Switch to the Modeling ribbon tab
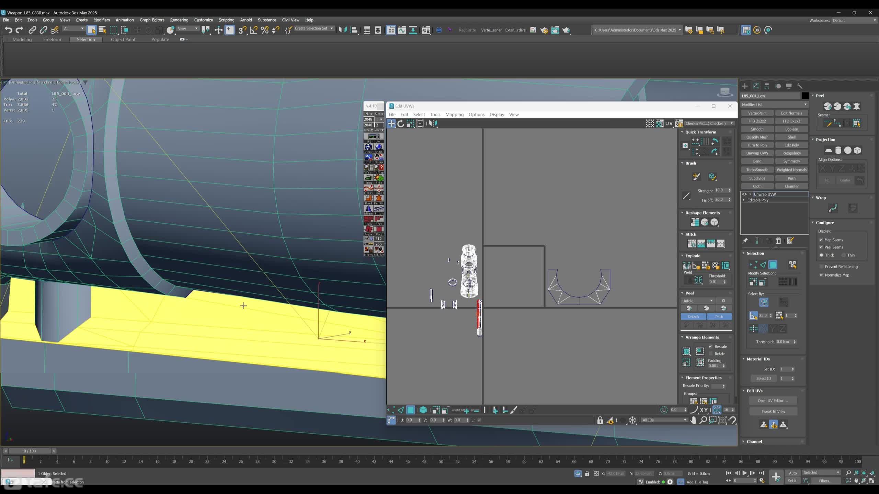 (x=22, y=39)
